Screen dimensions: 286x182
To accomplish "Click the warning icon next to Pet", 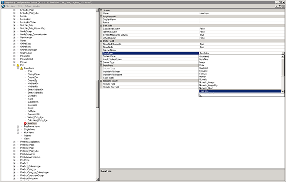I will [x=18, y=65].
